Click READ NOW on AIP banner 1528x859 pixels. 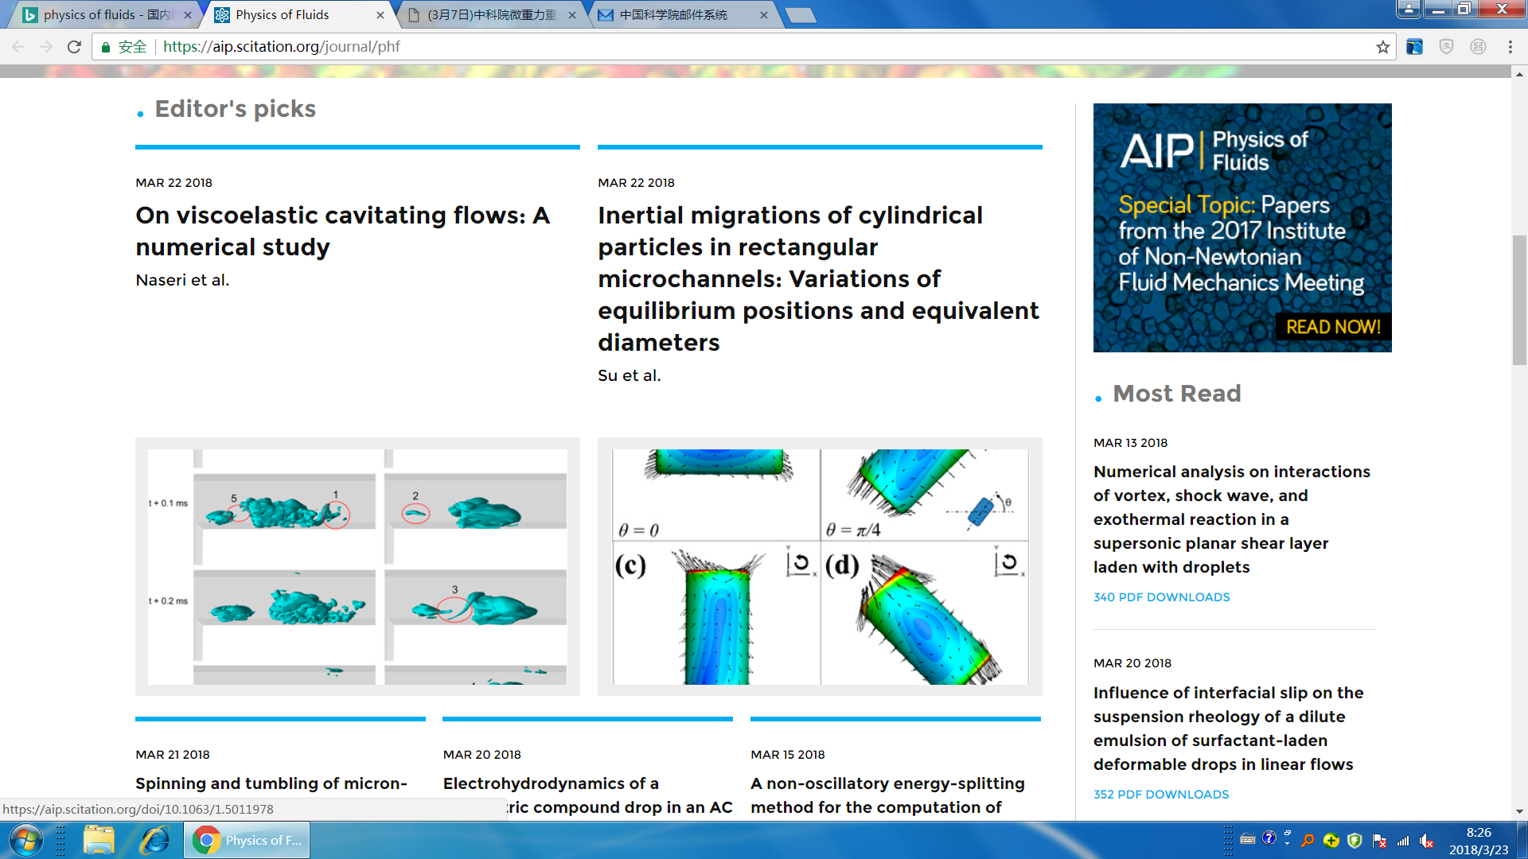1333,327
